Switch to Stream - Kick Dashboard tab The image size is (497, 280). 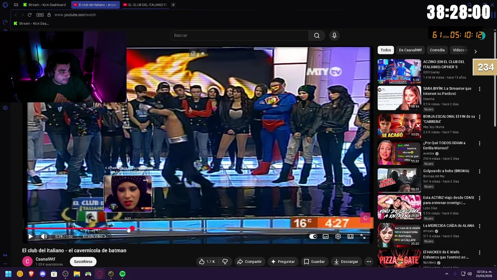[x=45, y=5]
